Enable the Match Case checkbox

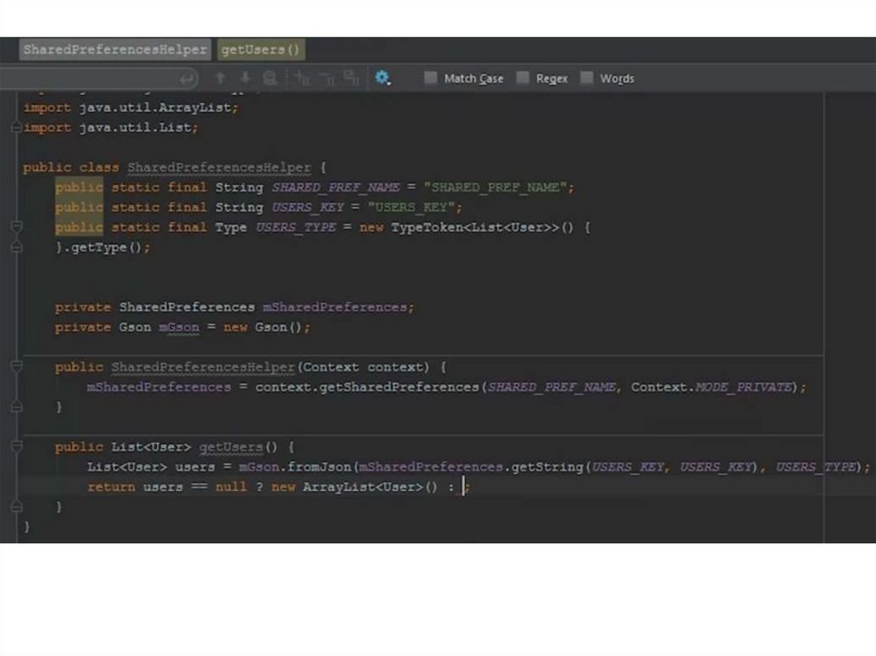click(431, 78)
